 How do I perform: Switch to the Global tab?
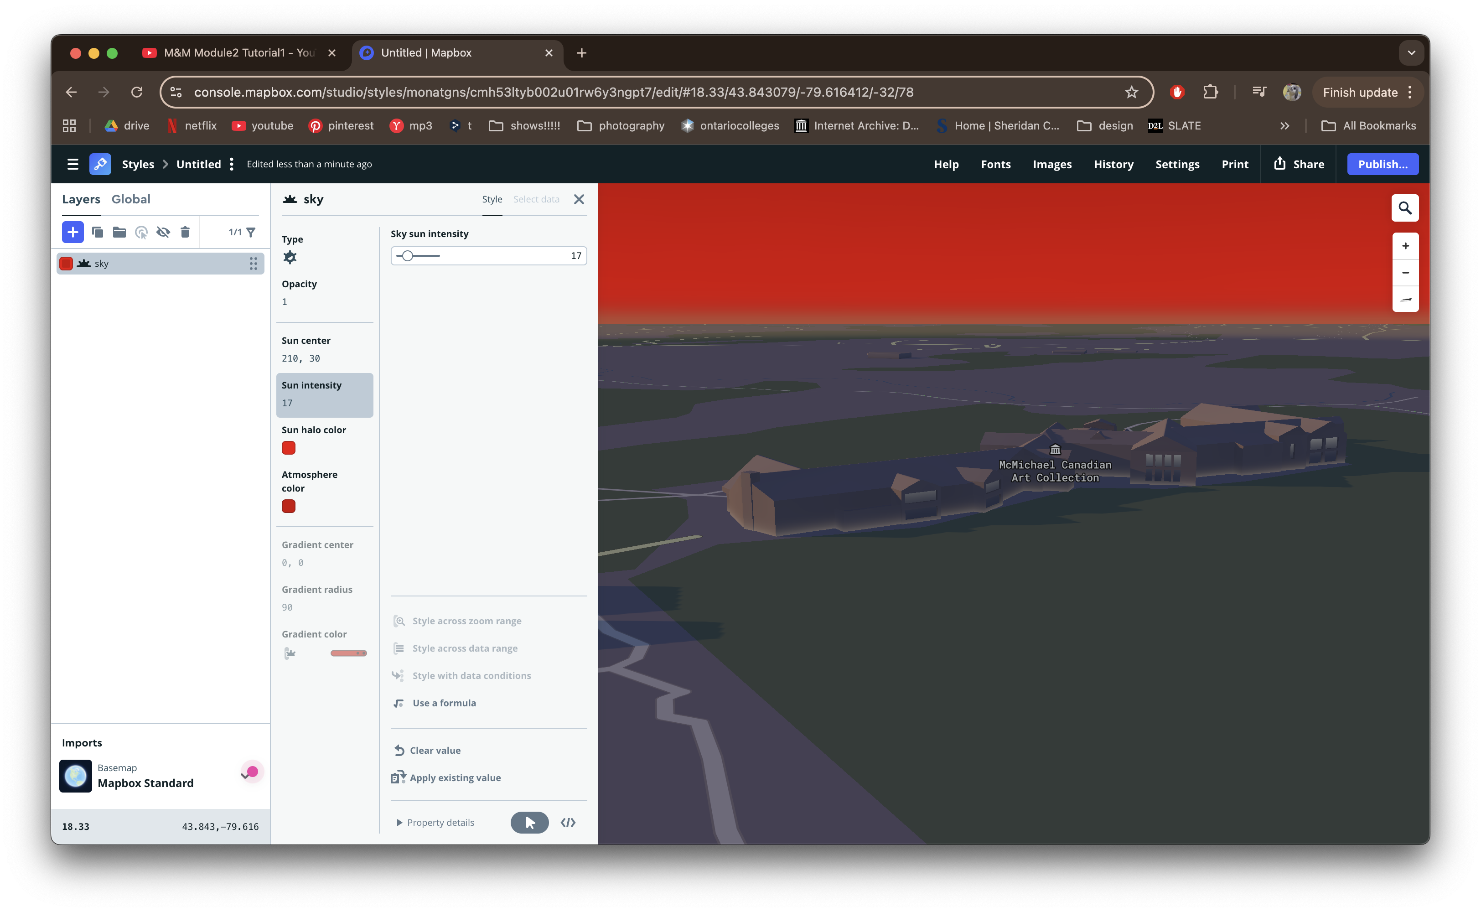point(131,199)
